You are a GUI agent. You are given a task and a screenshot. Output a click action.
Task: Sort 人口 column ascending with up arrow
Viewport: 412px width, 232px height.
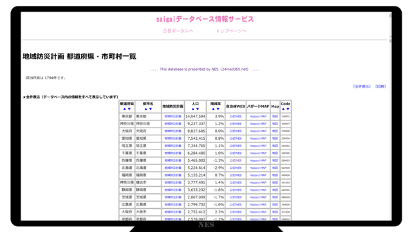click(193, 109)
